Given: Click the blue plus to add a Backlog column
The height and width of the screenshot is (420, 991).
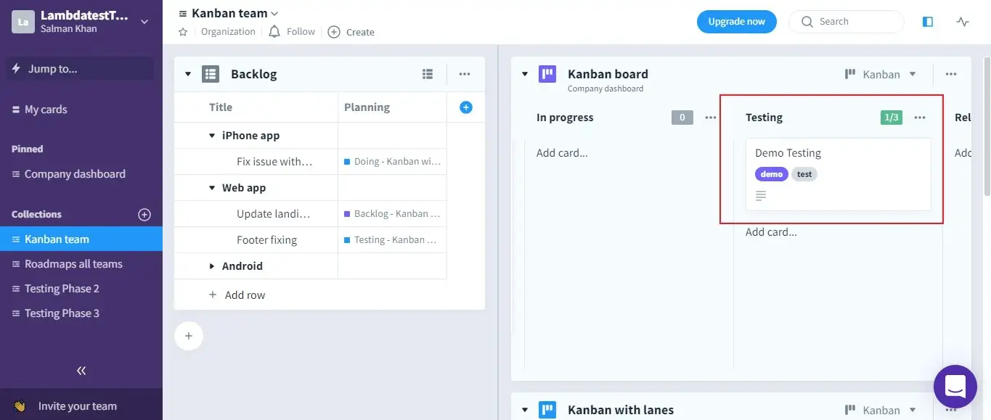Looking at the screenshot, I should 465,107.
